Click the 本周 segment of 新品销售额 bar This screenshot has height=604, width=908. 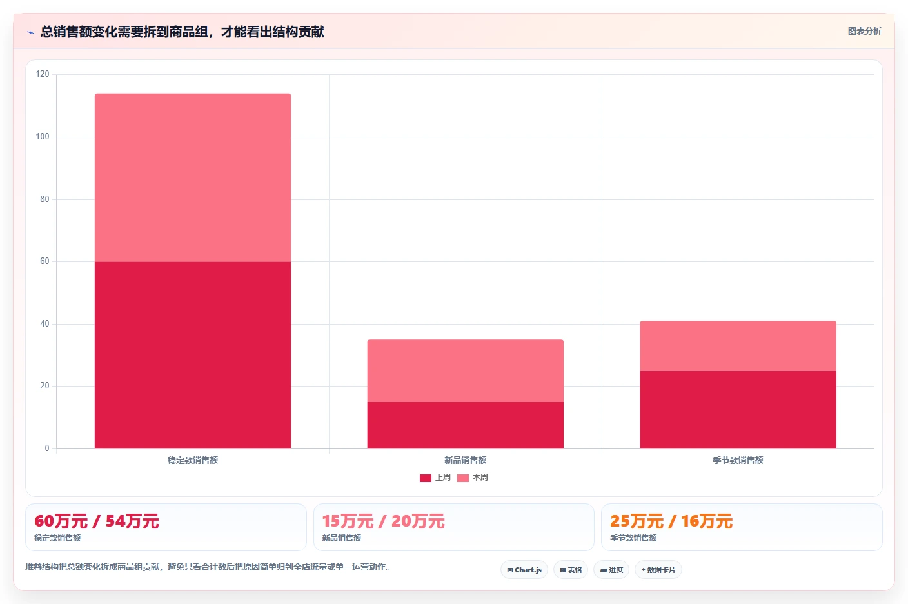point(466,371)
